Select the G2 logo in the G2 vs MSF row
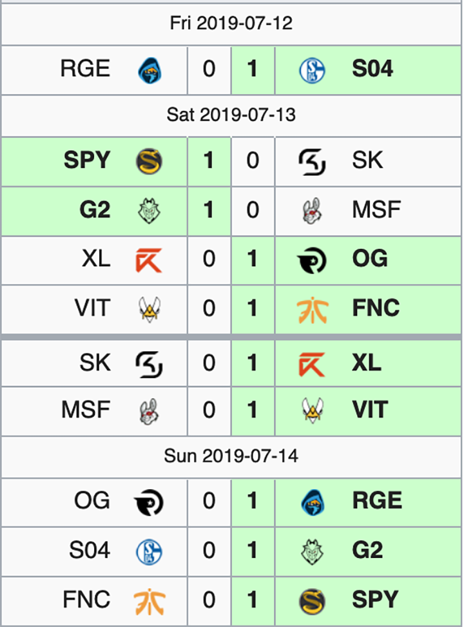464x627 pixels. point(150,210)
